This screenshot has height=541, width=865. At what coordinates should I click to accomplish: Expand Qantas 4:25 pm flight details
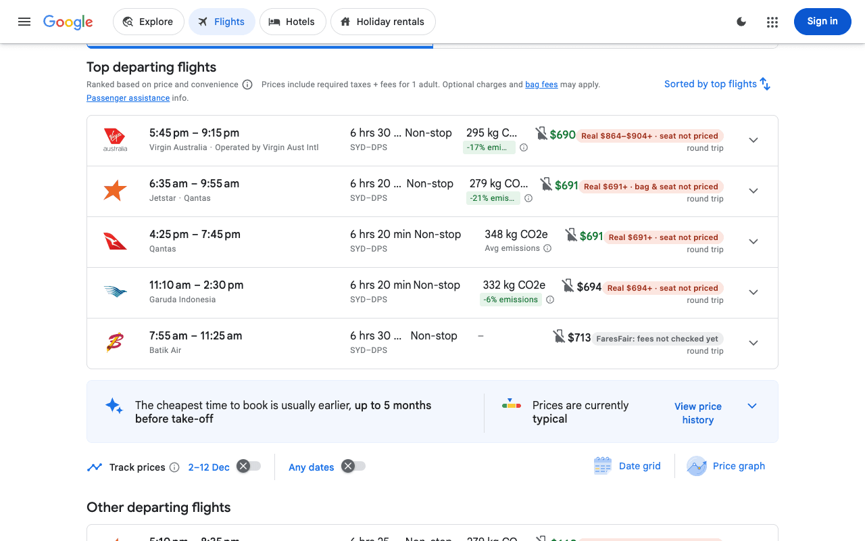point(753,241)
